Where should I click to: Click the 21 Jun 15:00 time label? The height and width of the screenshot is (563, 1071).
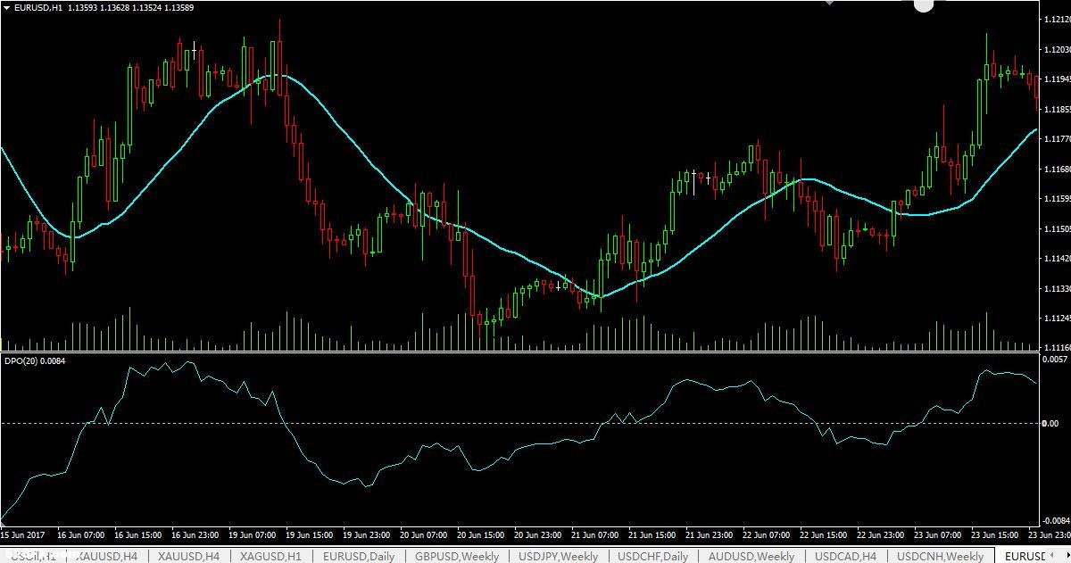tap(654, 535)
